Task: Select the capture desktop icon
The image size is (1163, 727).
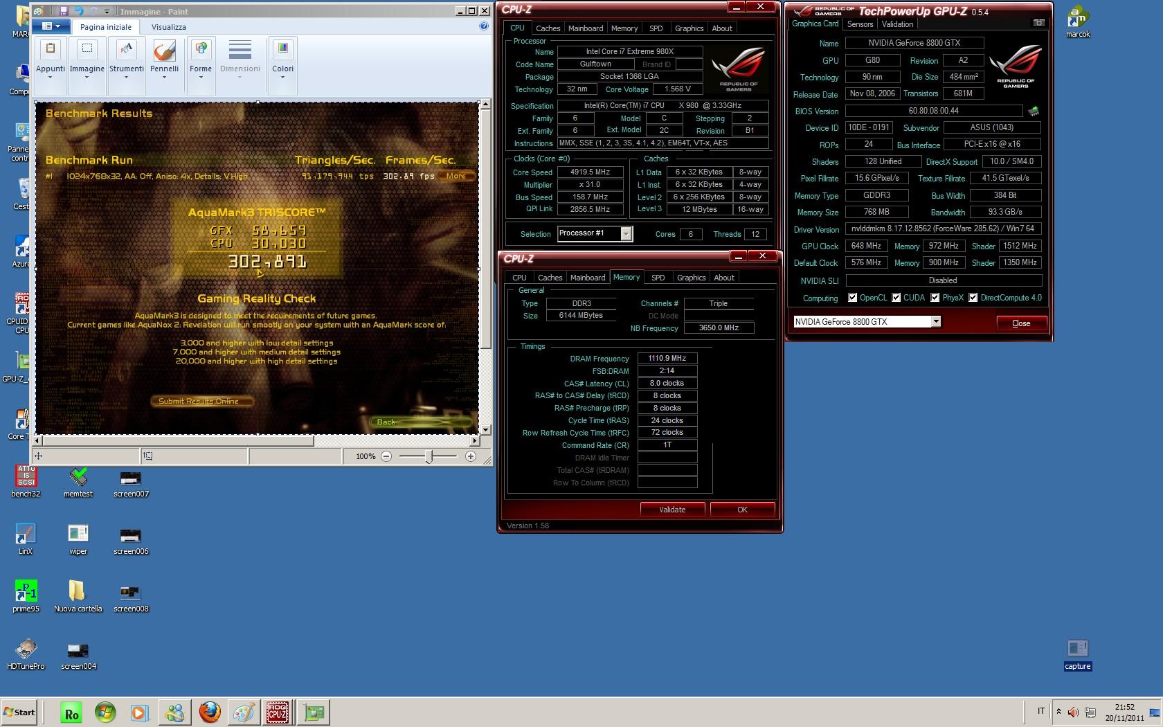Action: (x=1078, y=655)
